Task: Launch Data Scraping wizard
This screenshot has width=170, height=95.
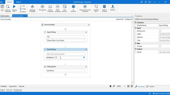Action: coord(58,8)
